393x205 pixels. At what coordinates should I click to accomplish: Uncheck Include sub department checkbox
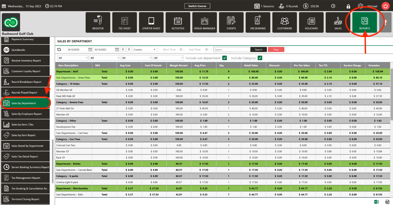coord(224,58)
